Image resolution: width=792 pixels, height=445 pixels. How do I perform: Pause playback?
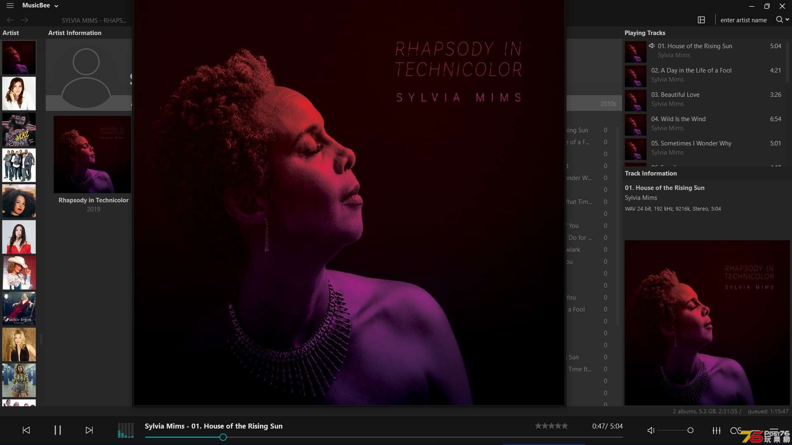pyautogui.click(x=58, y=430)
